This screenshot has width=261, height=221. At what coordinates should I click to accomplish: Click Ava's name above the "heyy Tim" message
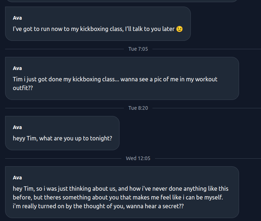17,127
